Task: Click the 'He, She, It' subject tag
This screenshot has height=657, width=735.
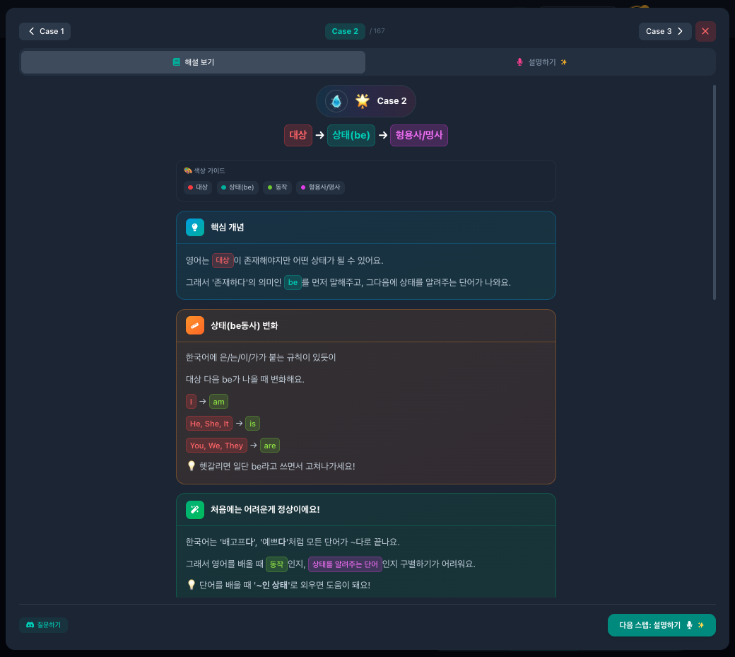Action: coord(209,424)
